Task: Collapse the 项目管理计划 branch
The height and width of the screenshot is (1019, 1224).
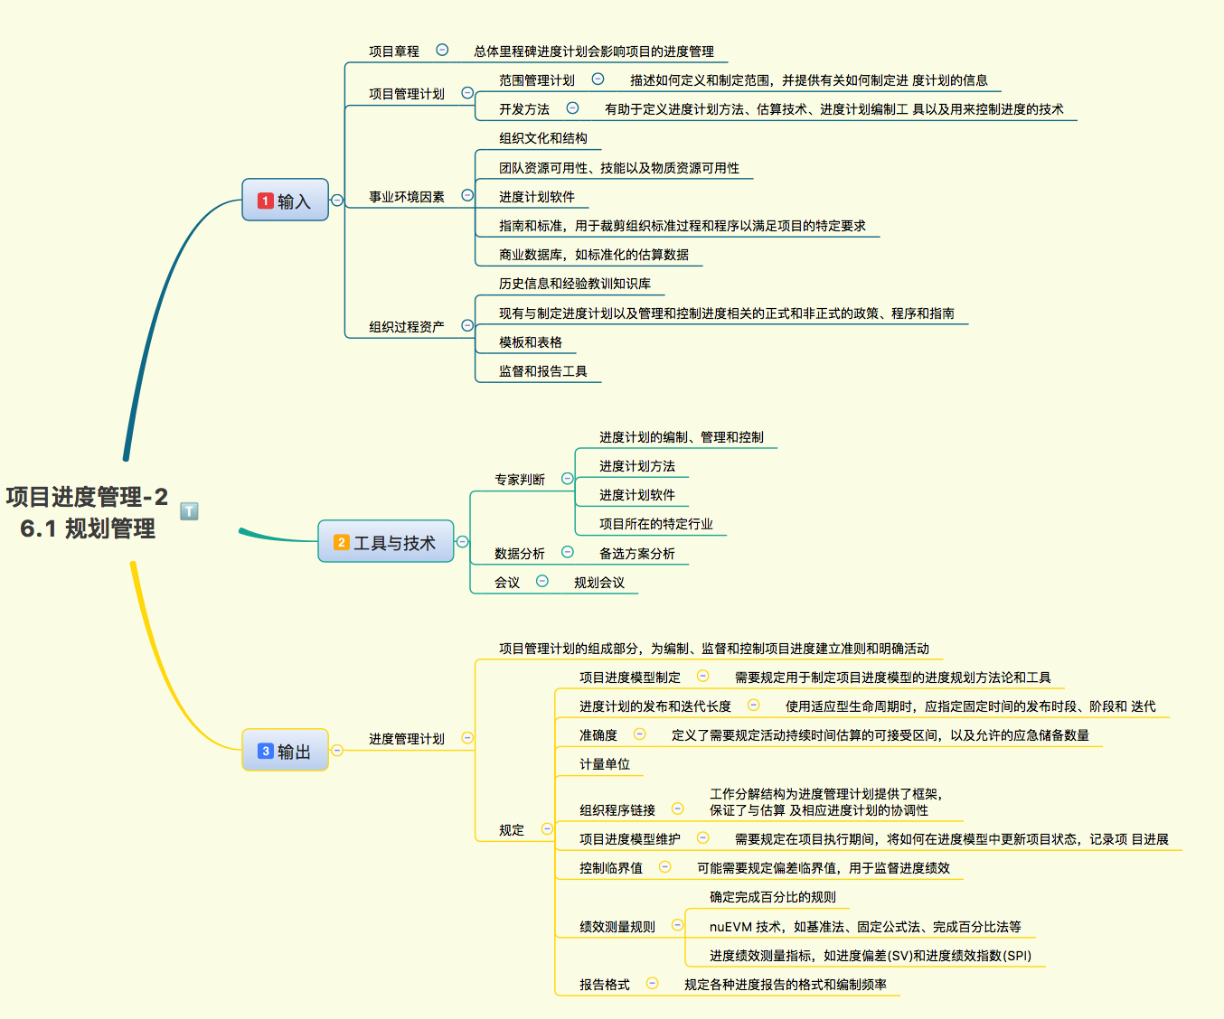Action: click(468, 92)
